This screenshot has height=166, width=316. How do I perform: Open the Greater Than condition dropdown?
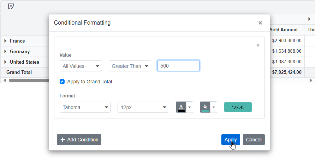(130, 66)
